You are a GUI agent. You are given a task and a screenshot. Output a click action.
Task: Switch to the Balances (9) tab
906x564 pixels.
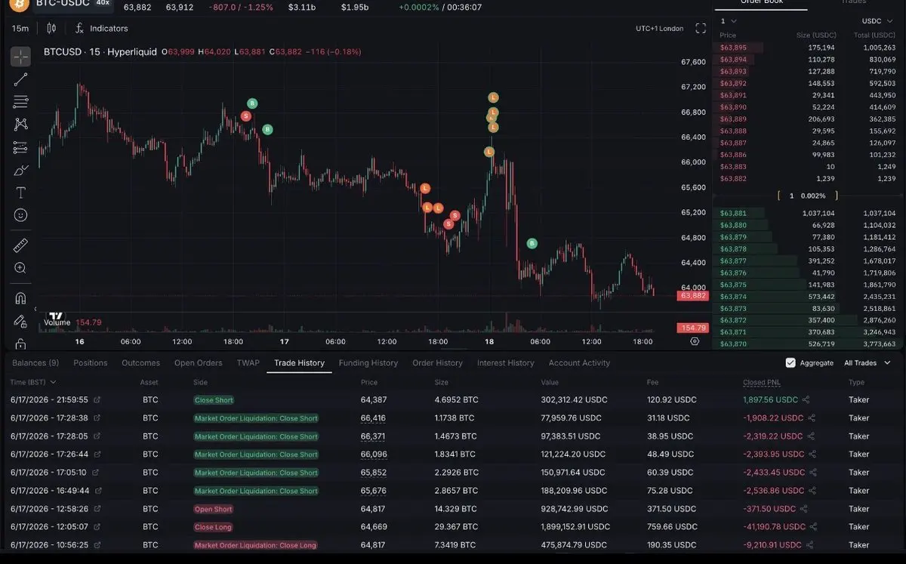(35, 363)
